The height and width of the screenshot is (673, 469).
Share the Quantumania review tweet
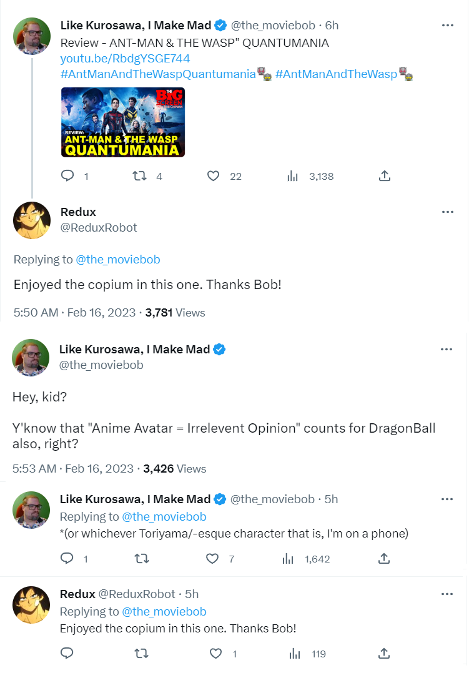point(385,176)
